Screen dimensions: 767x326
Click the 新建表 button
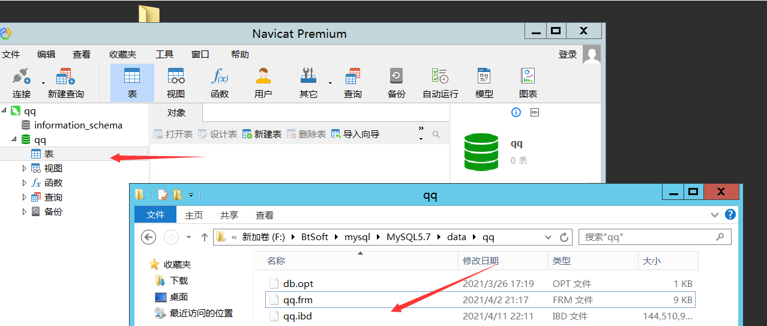(x=262, y=134)
